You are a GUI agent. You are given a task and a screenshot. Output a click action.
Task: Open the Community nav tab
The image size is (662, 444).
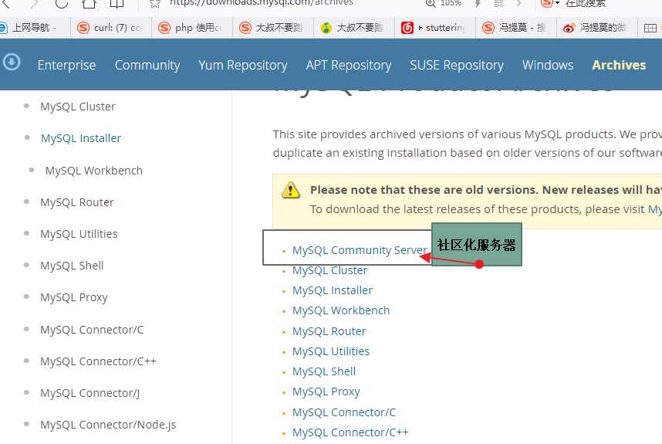coord(147,65)
